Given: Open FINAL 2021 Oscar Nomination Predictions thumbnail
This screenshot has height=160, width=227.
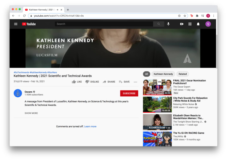Looking at the screenshot, I should 157,87.
